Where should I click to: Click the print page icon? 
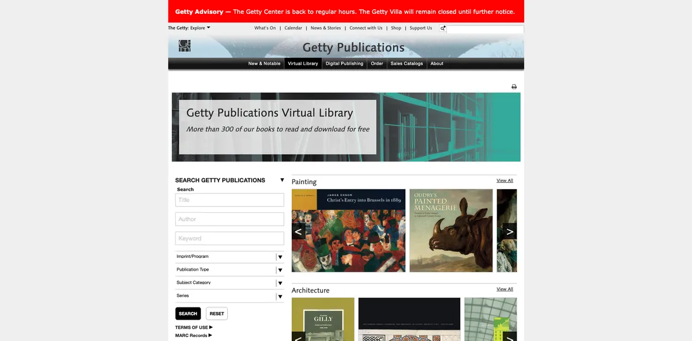514,87
